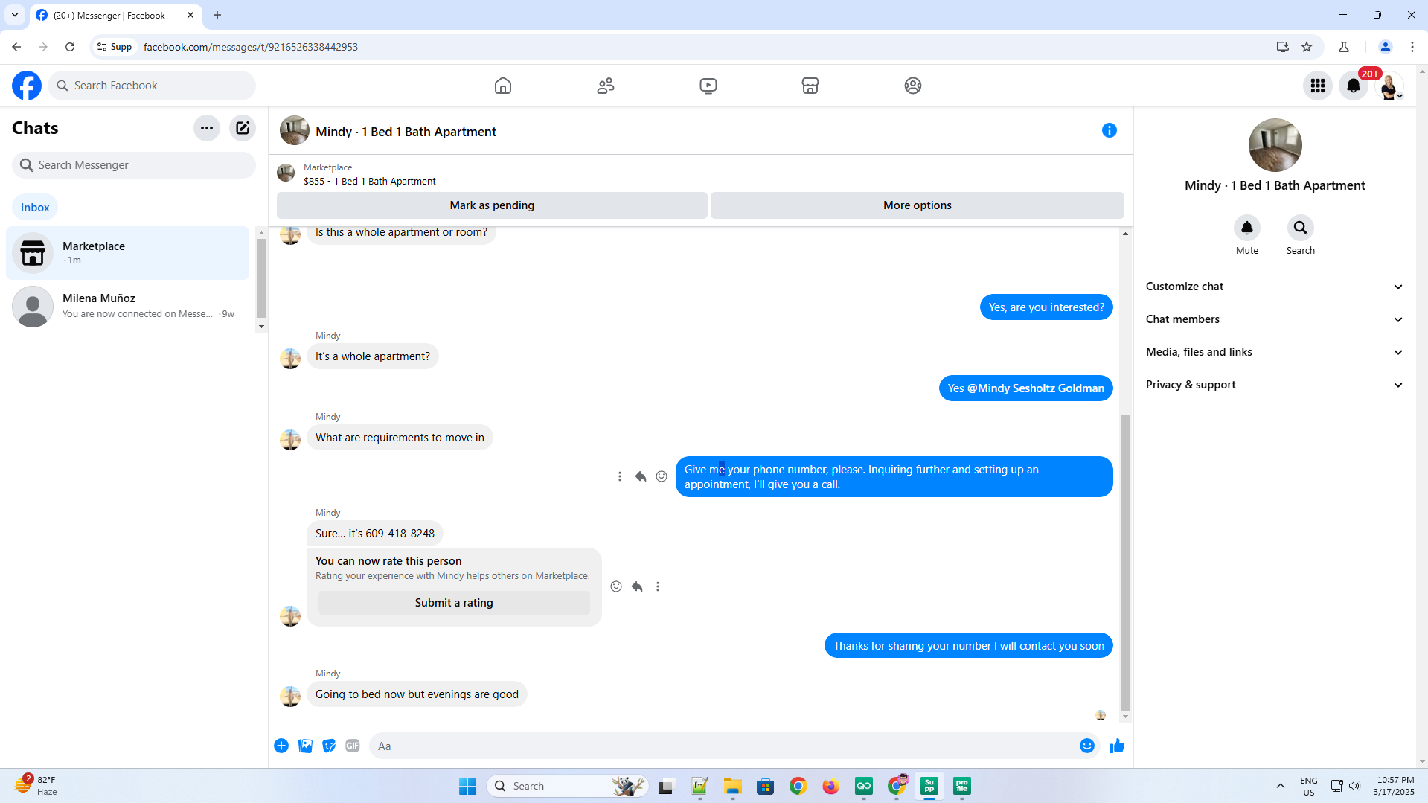This screenshot has height=803, width=1428.
Task: Switch to the Messenger browser tab
Action: [x=115, y=15]
